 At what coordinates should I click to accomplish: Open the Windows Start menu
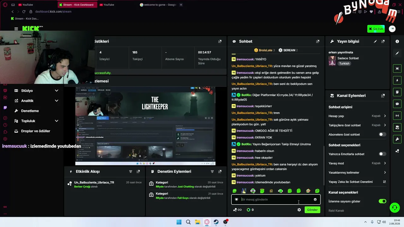tap(179, 222)
